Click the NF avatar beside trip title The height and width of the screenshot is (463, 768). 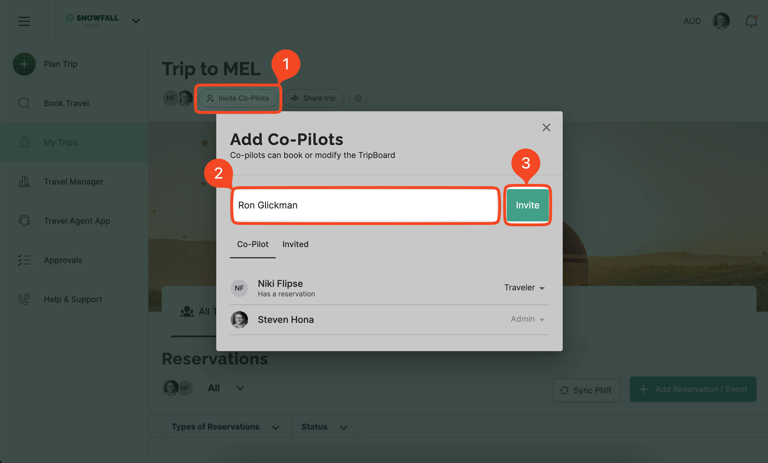[x=171, y=98]
